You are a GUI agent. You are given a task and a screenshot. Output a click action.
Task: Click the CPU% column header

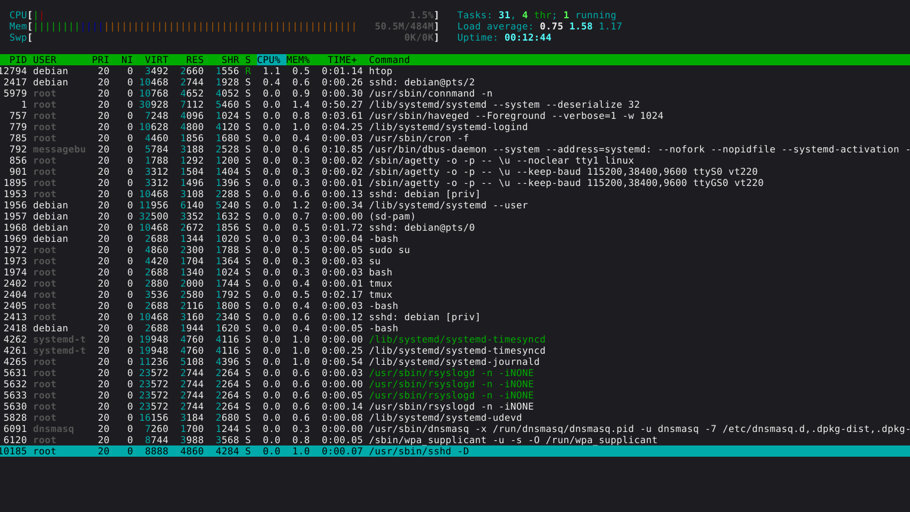tap(268, 60)
